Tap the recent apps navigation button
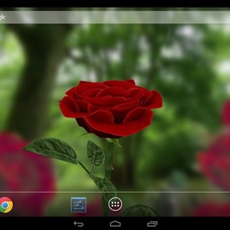The height and width of the screenshot is (230, 230). tap(152, 224)
